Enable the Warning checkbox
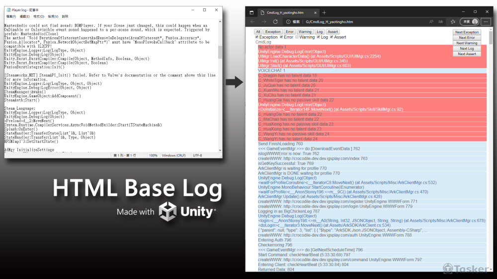 (x=297, y=37)
